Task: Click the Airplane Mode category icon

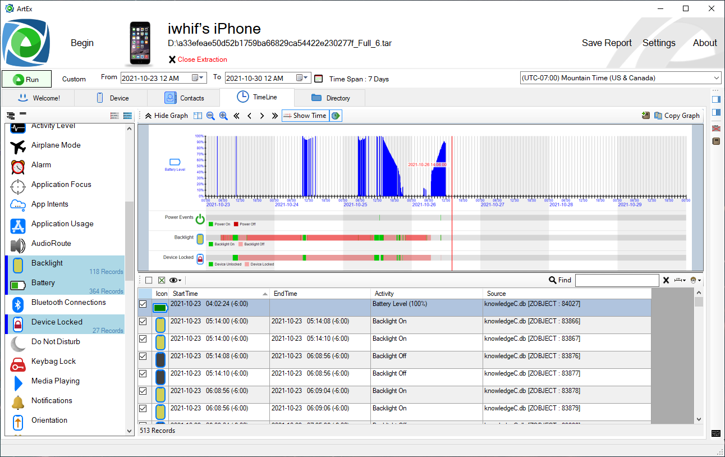Action: tap(18, 145)
